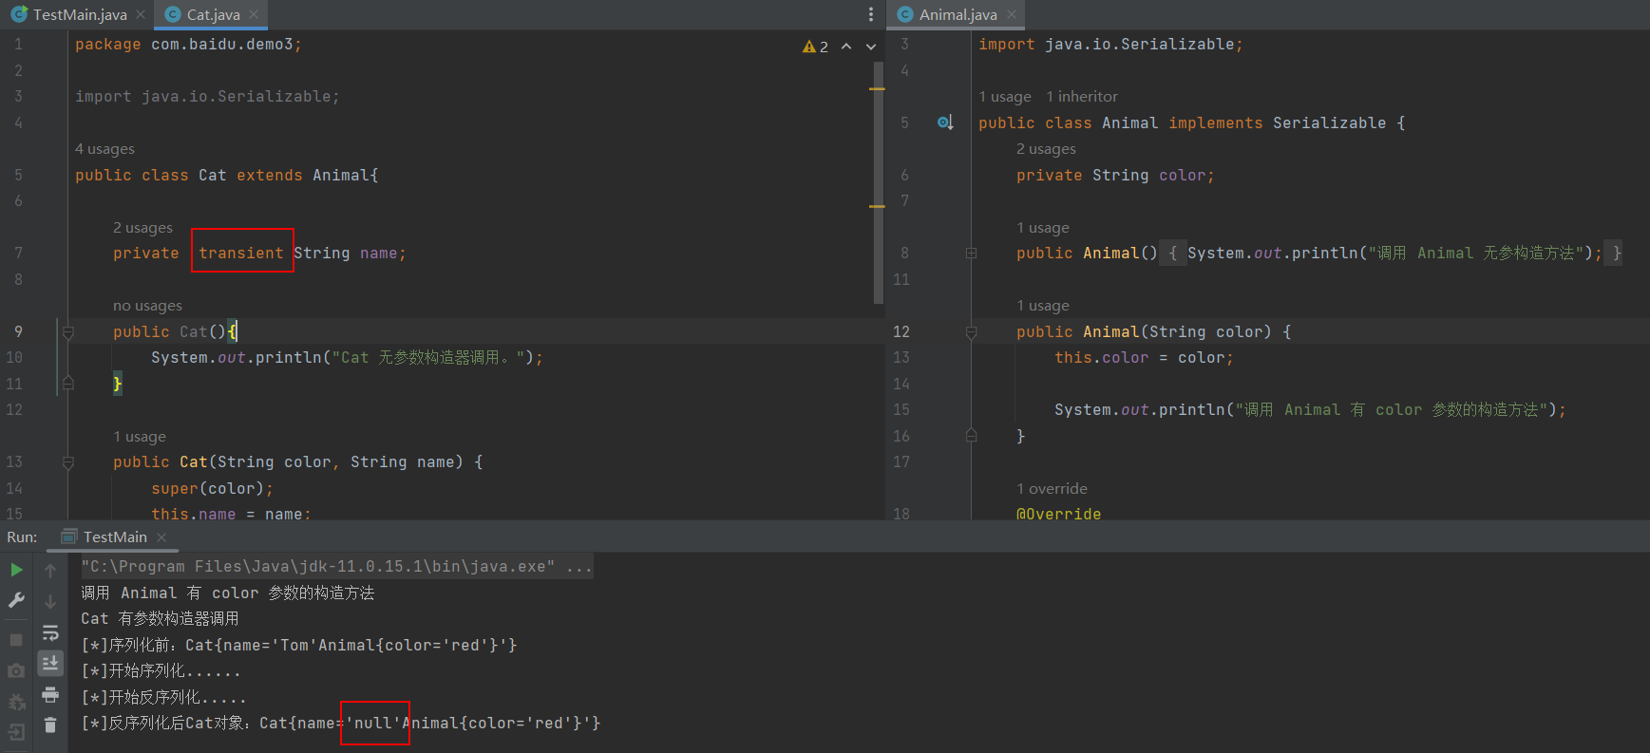Click '1 inheritor' hint above class Animal
The height and width of the screenshot is (753, 1650).
pos(1082,97)
